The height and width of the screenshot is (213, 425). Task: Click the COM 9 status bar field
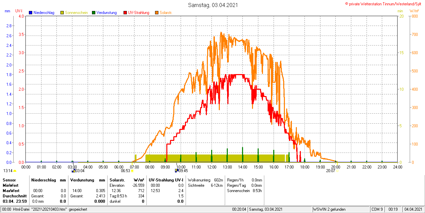coord(377,209)
